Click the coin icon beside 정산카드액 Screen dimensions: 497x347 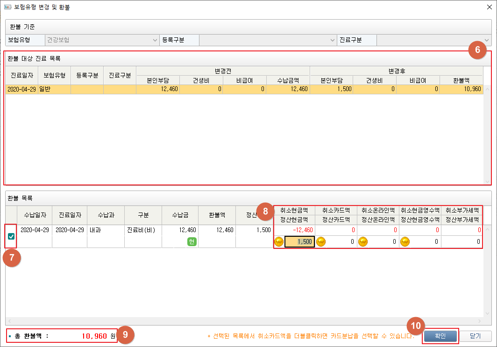321,242
